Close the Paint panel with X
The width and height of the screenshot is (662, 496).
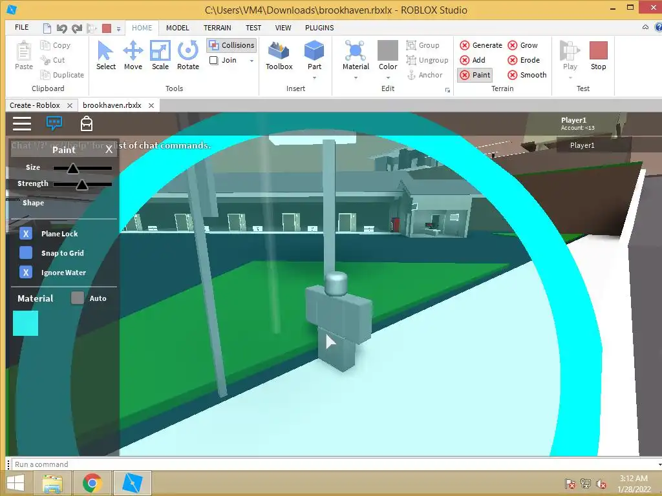(x=109, y=149)
